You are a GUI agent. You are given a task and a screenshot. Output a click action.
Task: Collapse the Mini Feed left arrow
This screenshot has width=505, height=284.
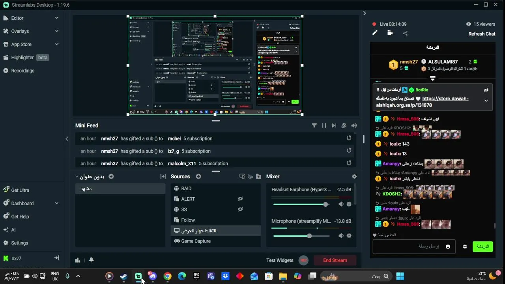(x=67, y=138)
